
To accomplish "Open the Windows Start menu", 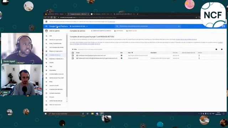I will click(x=46, y=114).
